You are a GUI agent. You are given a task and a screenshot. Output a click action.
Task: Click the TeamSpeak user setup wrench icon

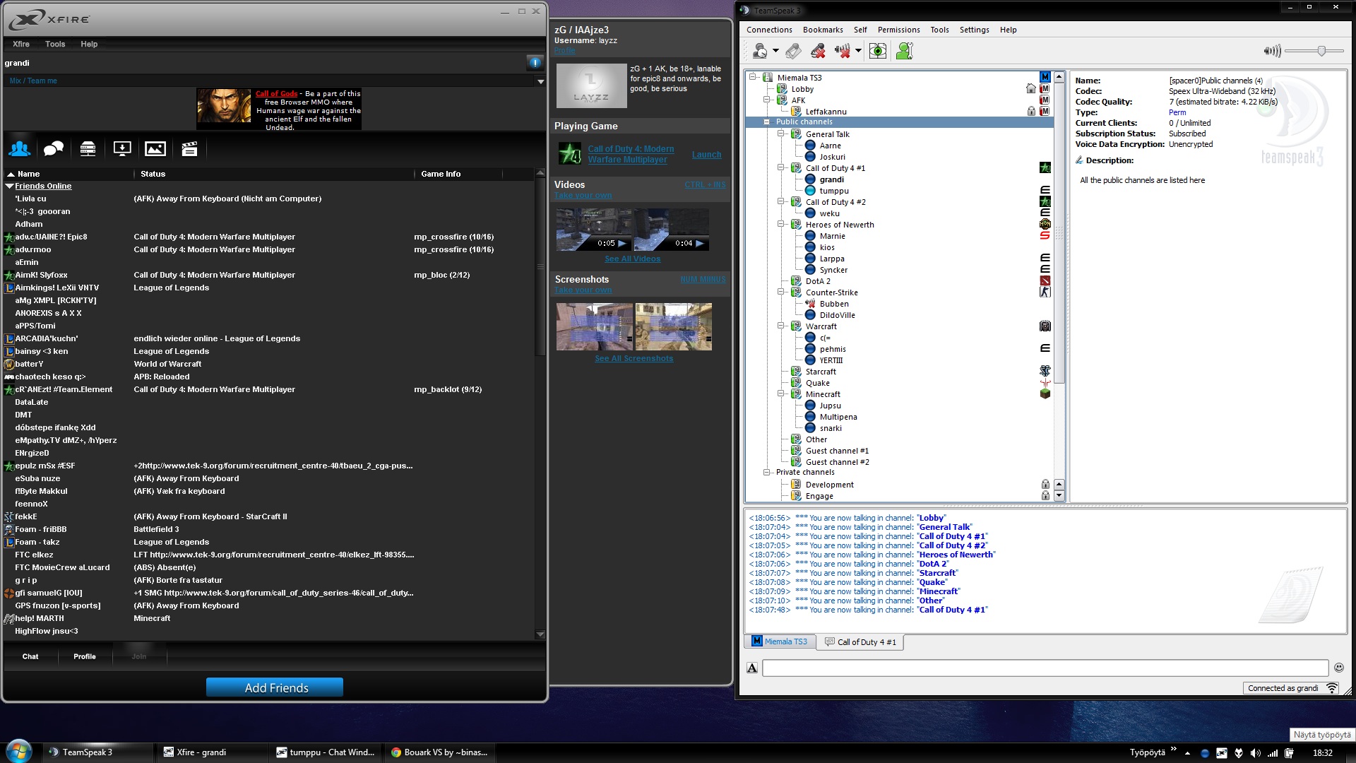coord(905,51)
